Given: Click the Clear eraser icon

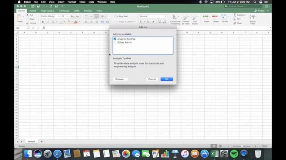Looking at the screenshot, I should point(235,23).
